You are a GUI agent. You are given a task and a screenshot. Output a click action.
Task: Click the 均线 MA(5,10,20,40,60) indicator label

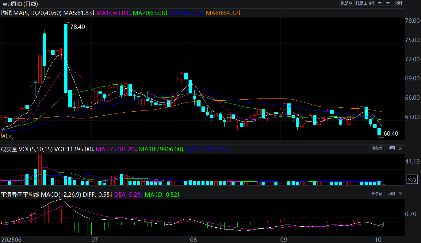(x=31, y=13)
